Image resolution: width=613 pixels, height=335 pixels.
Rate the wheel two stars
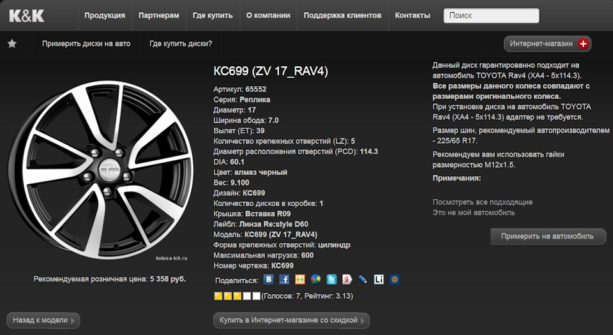(x=227, y=296)
